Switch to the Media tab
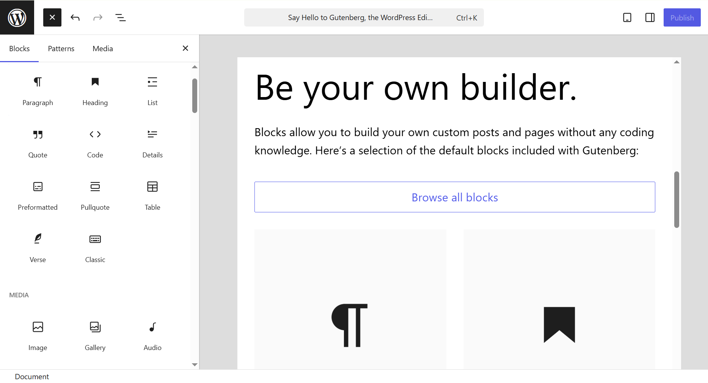The height and width of the screenshot is (383, 708). tap(103, 49)
